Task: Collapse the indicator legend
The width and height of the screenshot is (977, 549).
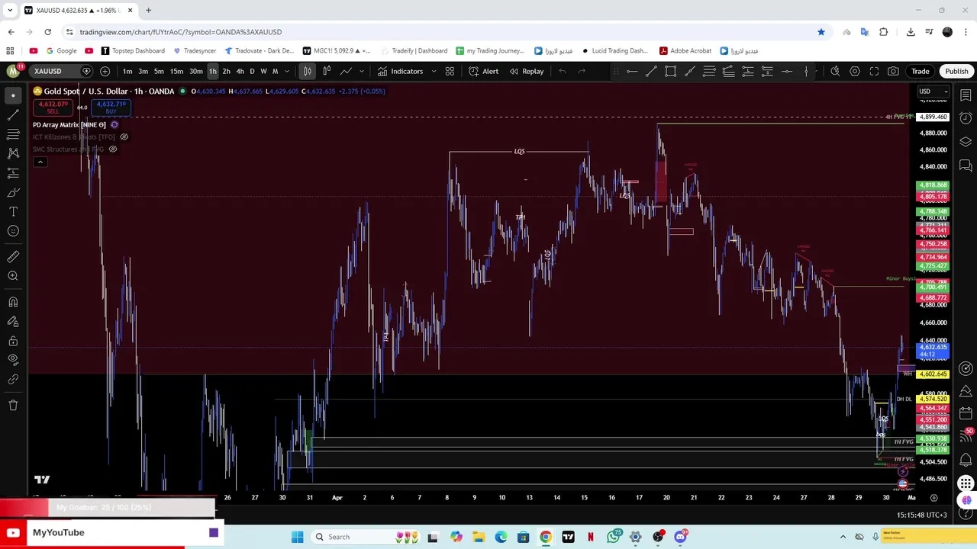Action: click(x=40, y=162)
